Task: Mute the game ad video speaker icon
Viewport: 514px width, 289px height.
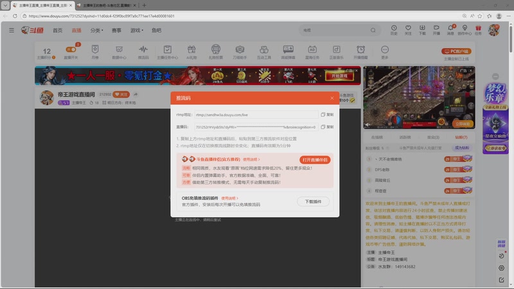Action: point(368,125)
